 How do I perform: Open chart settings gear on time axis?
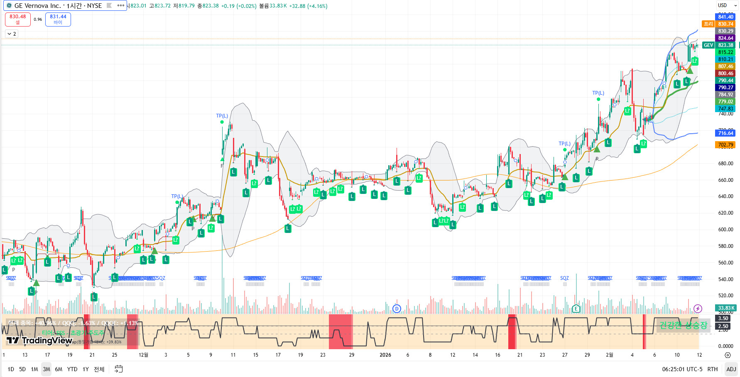[728, 355]
